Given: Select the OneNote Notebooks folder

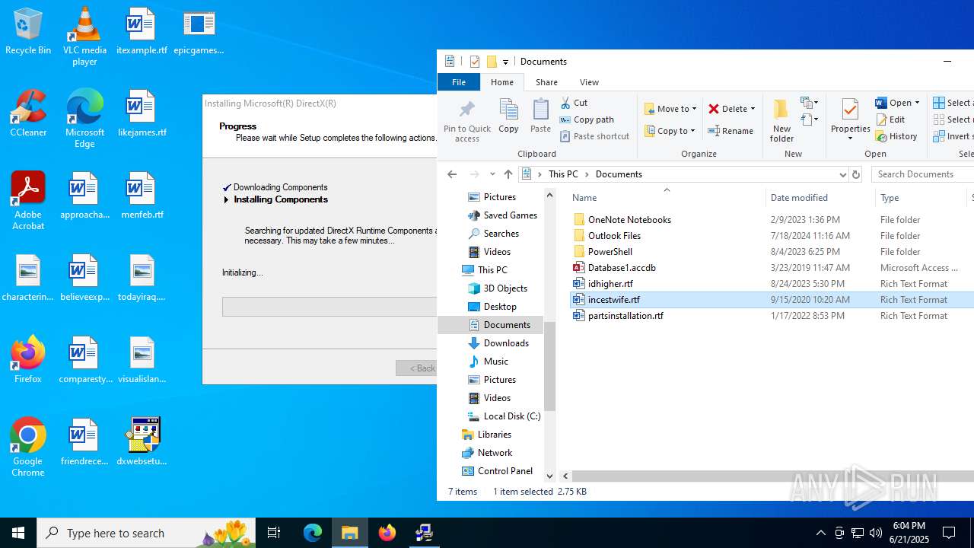Looking at the screenshot, I should [629, 219].
